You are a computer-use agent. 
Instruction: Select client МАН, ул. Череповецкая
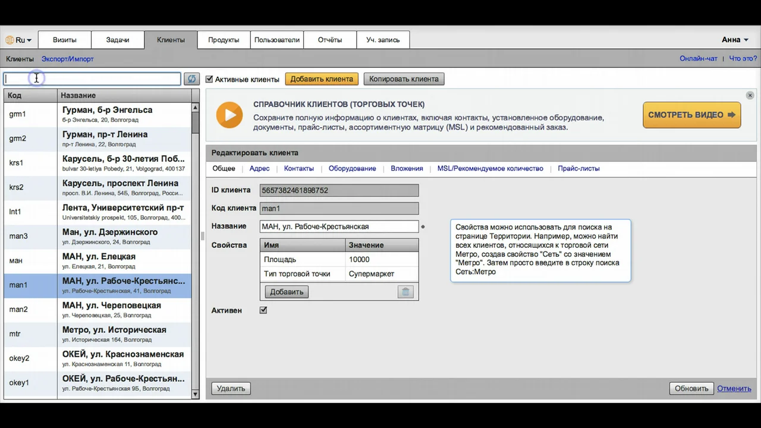pyautogui.click(x=98, y=309)
